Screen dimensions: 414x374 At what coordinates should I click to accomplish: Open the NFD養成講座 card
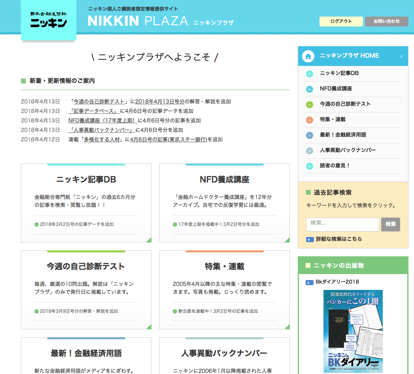[225, 203]
